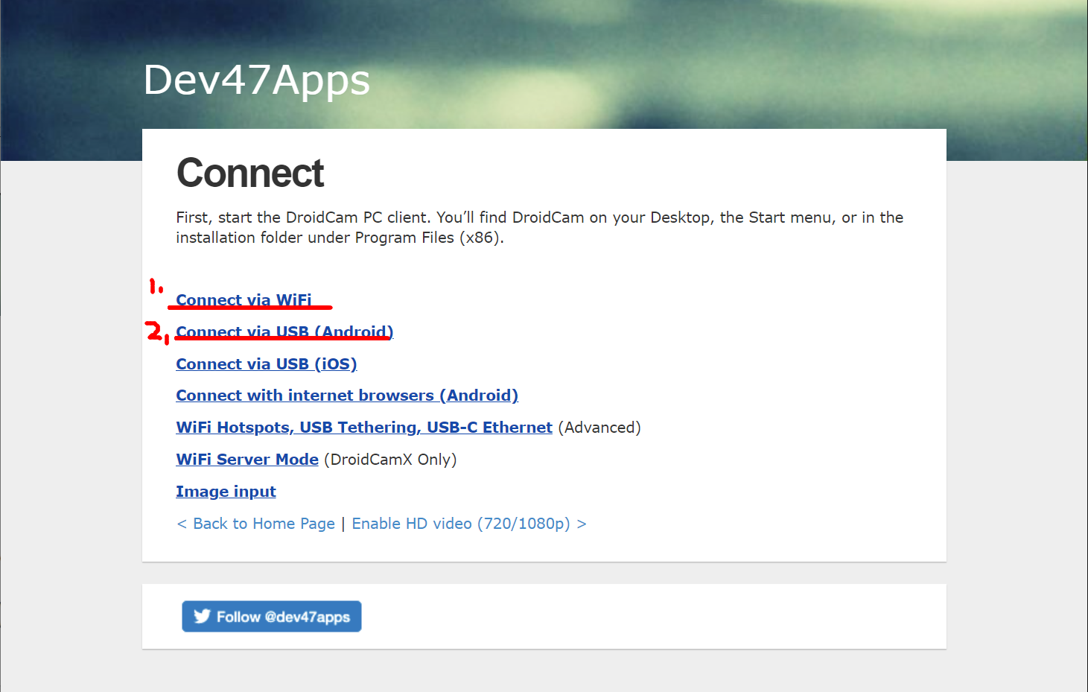Click the Follow @dev47apps Twitter button

point(272,617)
